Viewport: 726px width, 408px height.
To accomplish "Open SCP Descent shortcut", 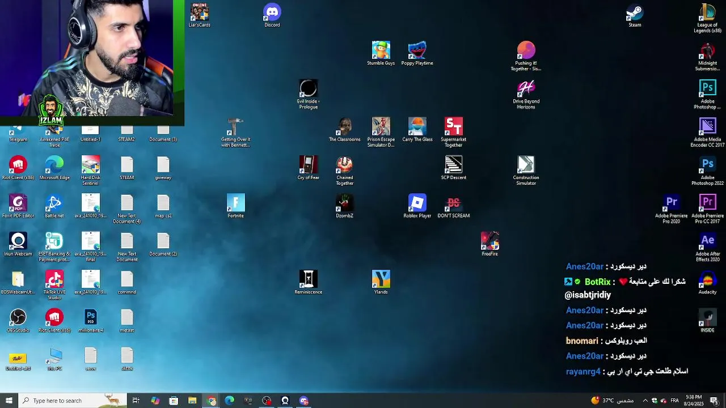I will click(453, 168).
